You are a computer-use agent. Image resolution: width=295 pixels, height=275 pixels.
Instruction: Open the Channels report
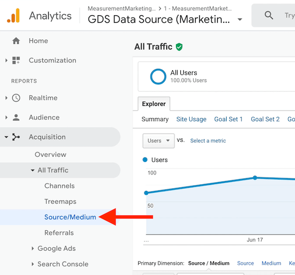point(59,186)
